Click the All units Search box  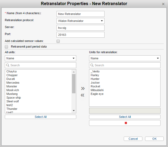point(41,65)
